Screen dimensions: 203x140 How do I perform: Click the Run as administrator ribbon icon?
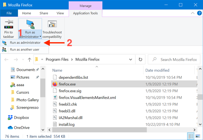[31, 24]
